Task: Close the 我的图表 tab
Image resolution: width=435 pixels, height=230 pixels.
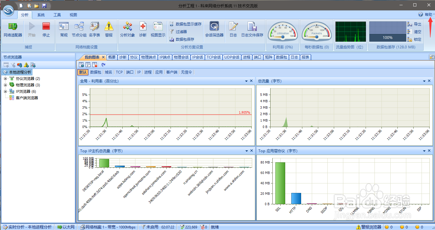Action: [103, 57]
